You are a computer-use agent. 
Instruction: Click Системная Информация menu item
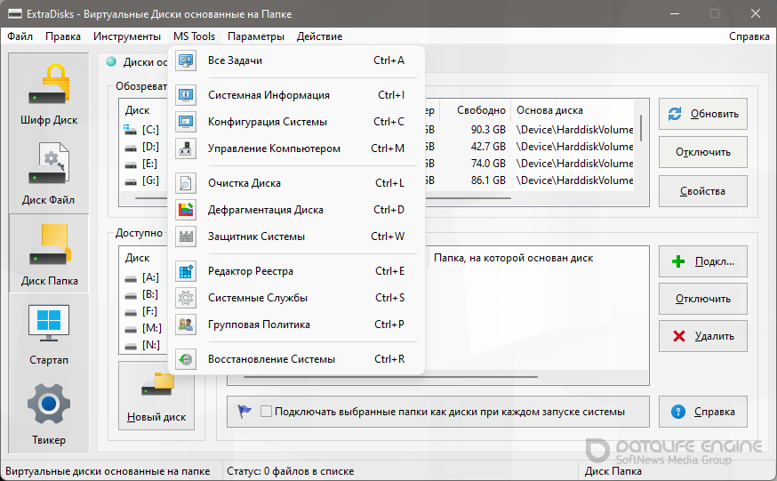pos(268,95)
